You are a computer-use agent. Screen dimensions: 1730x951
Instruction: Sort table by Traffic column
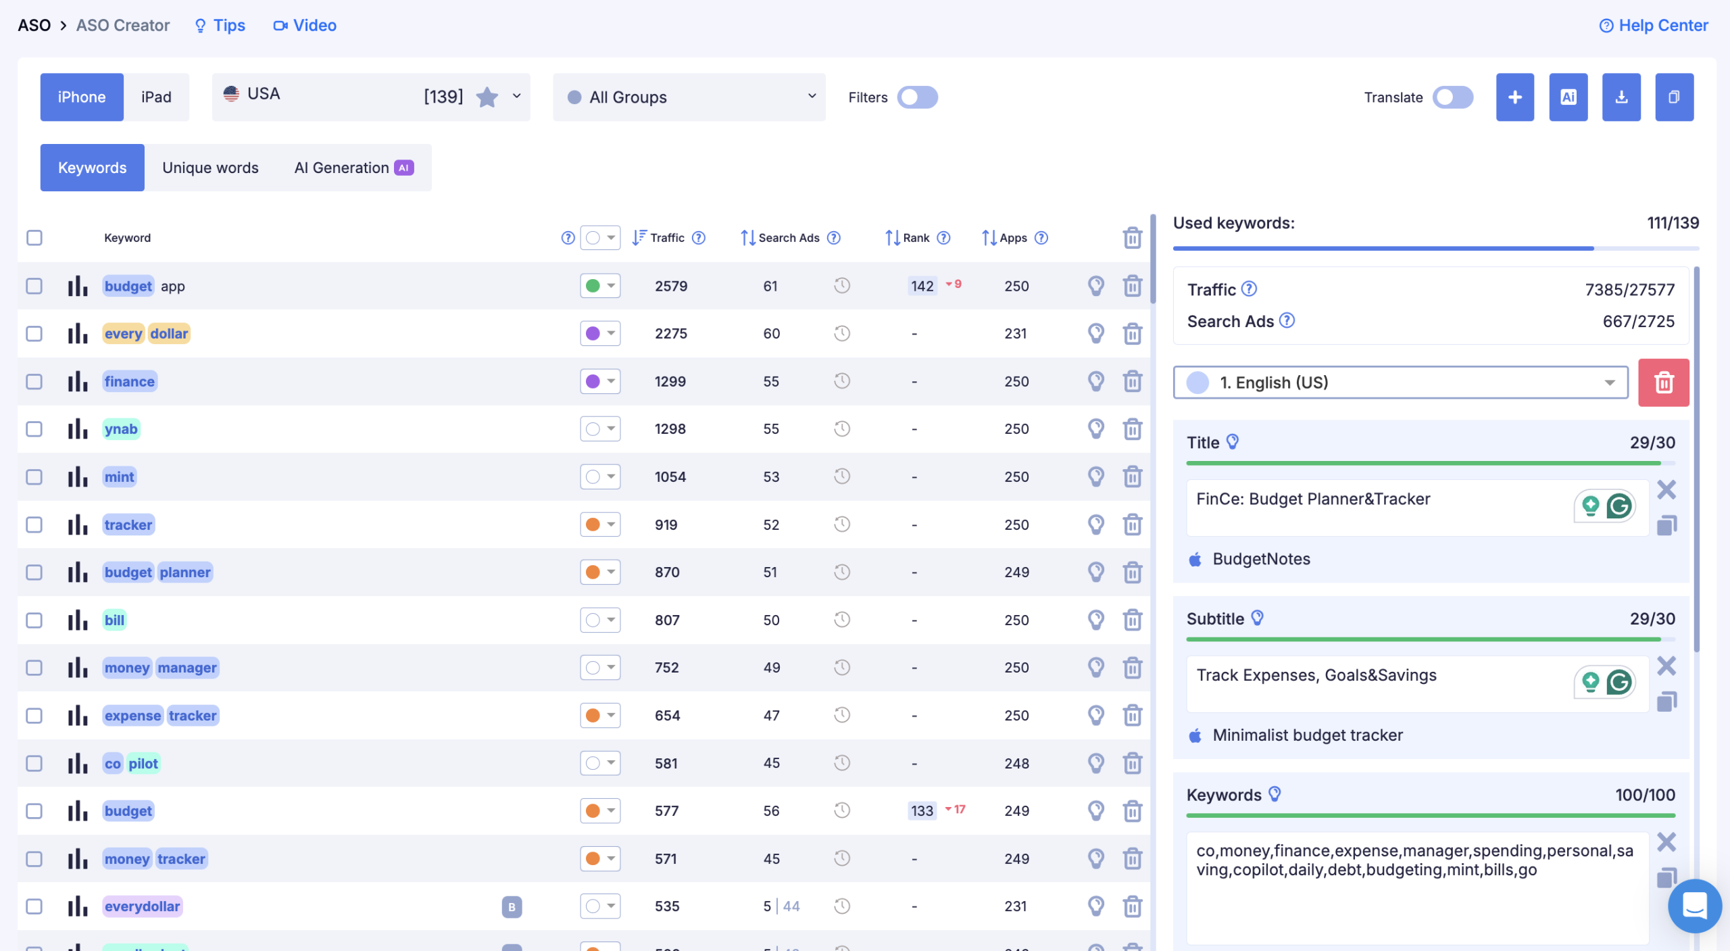pos(659,238)
